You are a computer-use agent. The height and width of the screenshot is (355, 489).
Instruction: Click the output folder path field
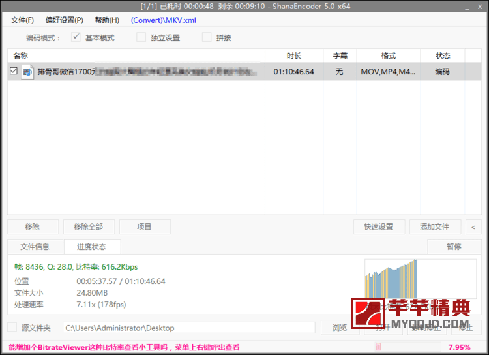pos(189,328)
